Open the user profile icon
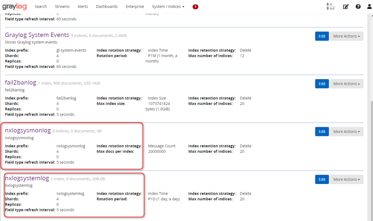 pyautogui.click(x=369, y=7)
